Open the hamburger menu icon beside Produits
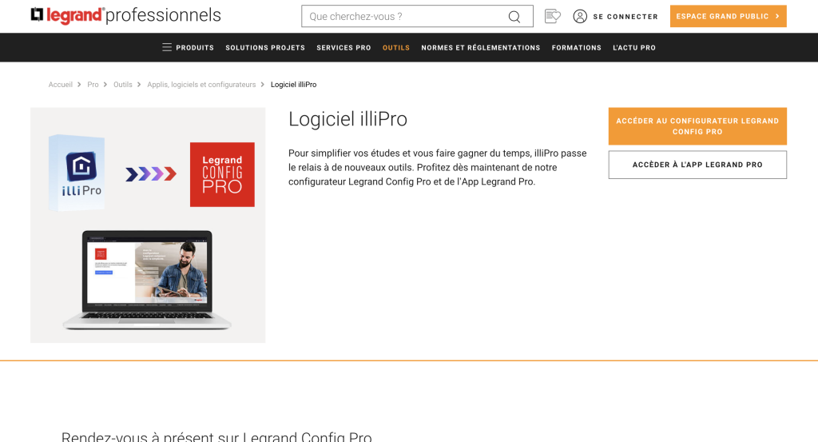 pos(167,47)
